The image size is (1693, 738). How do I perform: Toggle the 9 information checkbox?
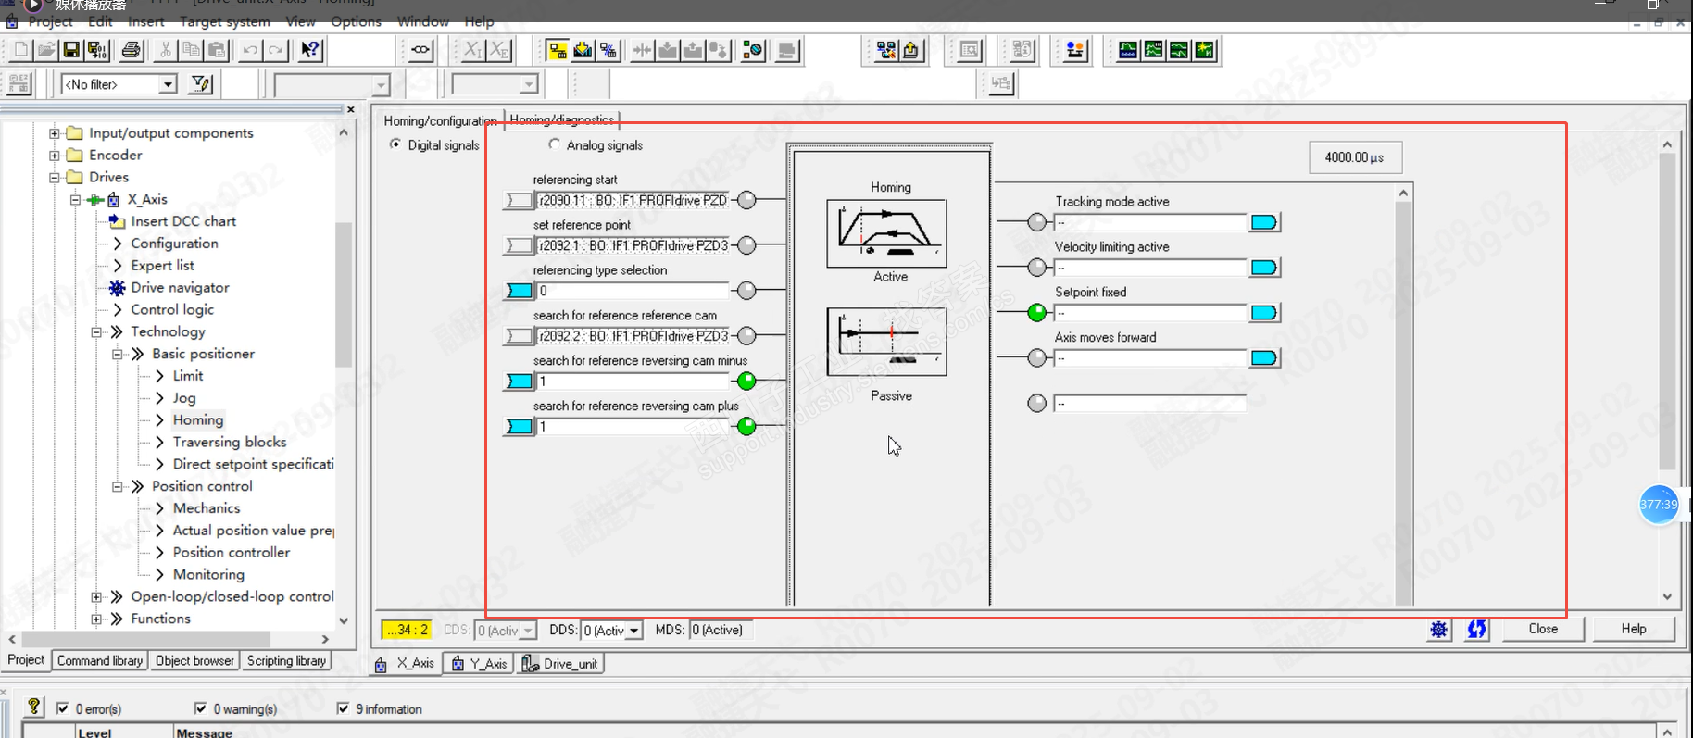coord(343,708)
